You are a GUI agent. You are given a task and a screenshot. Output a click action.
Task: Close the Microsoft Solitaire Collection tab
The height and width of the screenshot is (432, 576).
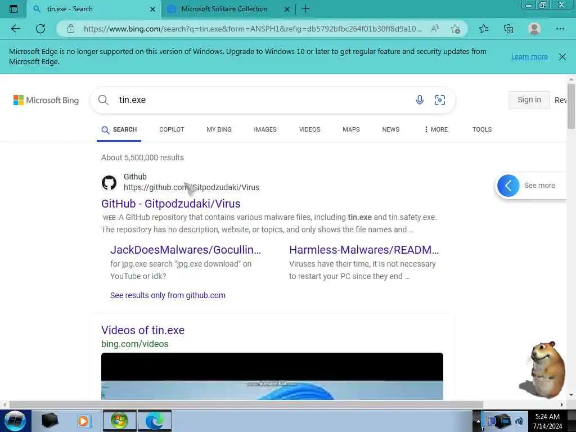(x=287, y=9)
